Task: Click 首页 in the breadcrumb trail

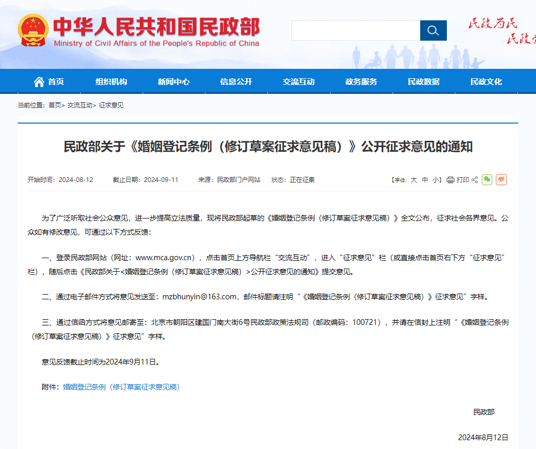Action: coord(55,105)
